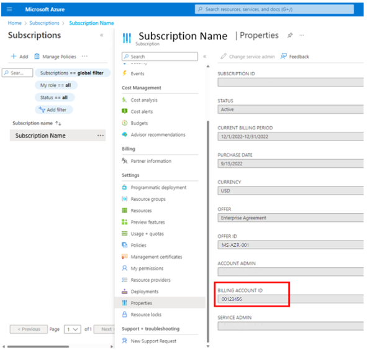The width and height of the screenshot is (367, 350).
Task: Click the scroll up arrow of resource menu
Action: tap(208, 67)
